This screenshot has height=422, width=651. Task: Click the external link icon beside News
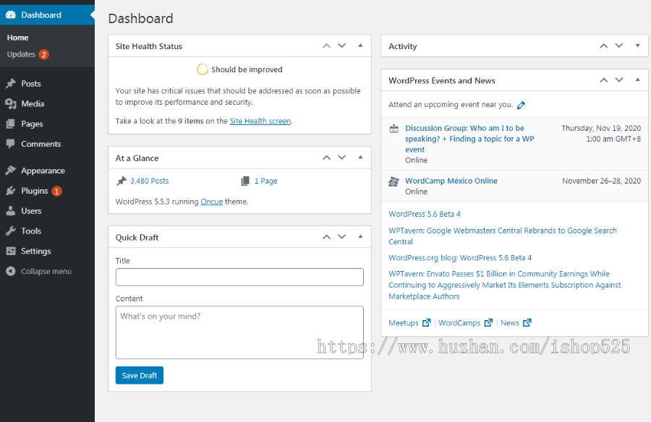(x=527, y=322)
